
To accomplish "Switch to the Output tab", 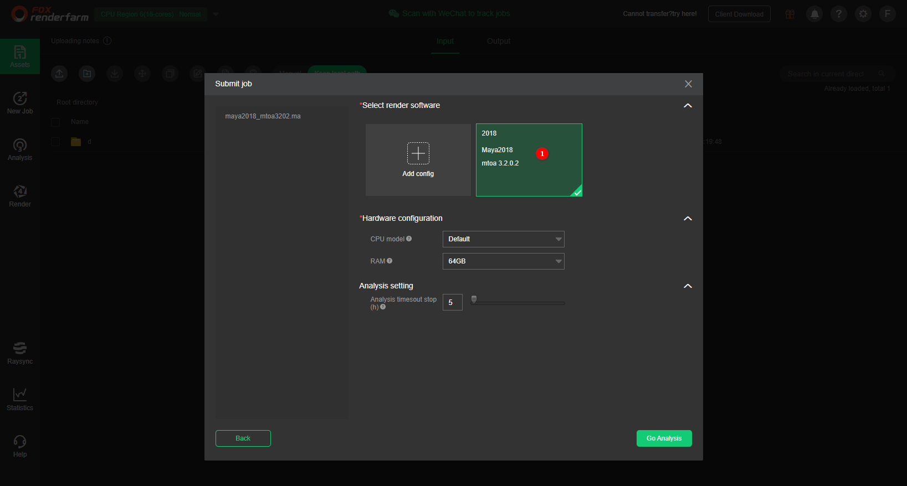I will [499, 41].
